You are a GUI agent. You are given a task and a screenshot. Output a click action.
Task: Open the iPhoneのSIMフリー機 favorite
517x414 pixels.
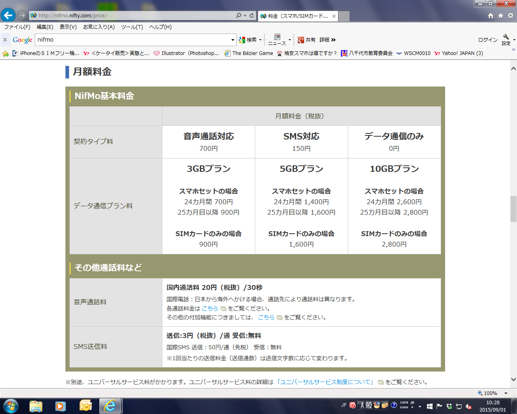pos(46,53)
